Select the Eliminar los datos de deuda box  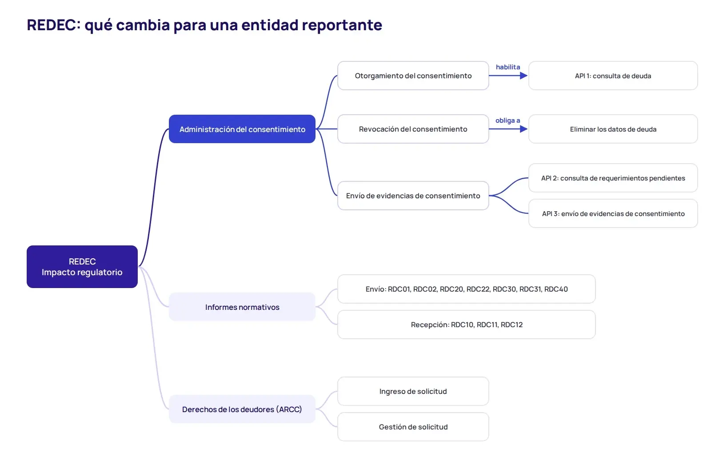[613, 129]
